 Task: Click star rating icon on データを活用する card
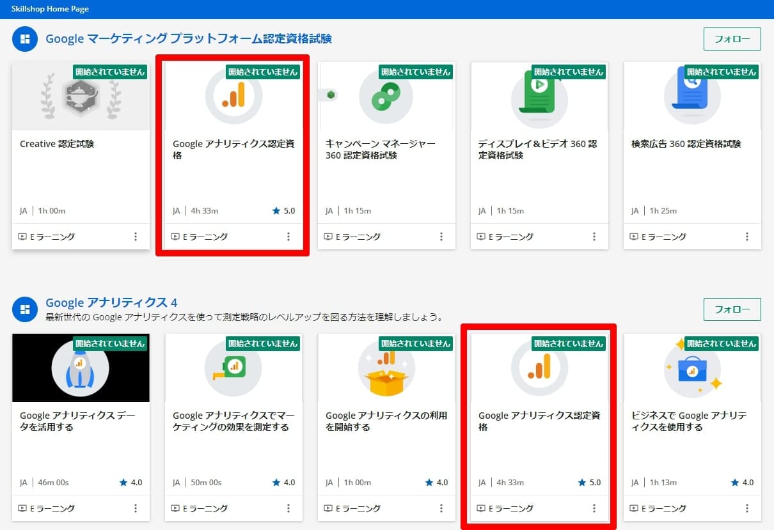point(123,483)
